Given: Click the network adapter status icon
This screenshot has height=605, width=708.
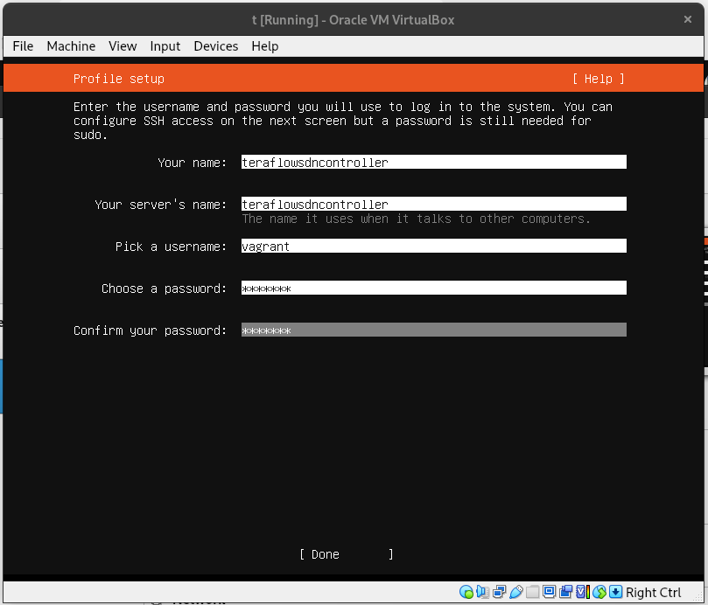Looking at the screenshot, I should click(x=499, y=592).
